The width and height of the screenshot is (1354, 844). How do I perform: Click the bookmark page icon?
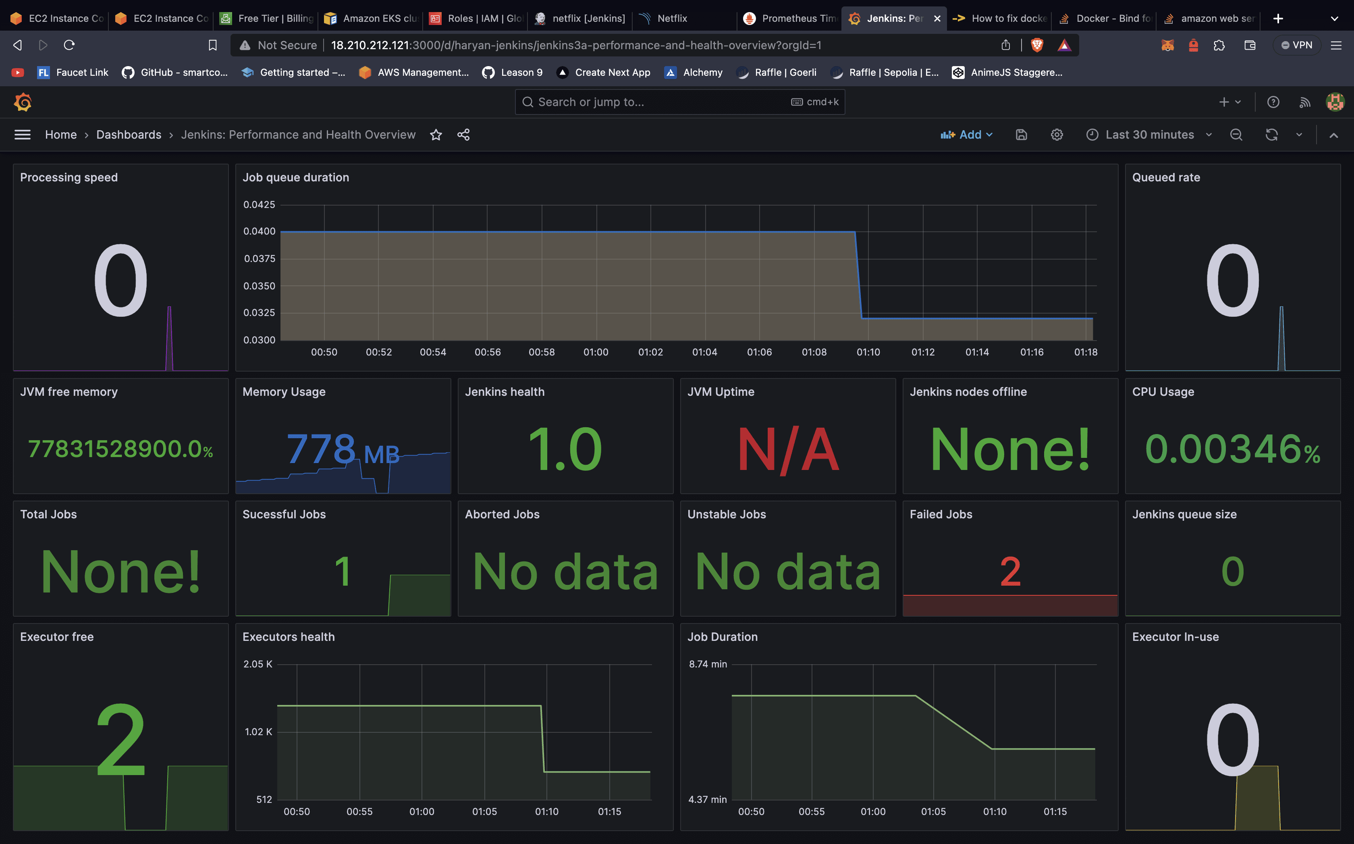[x=213, y=45]
